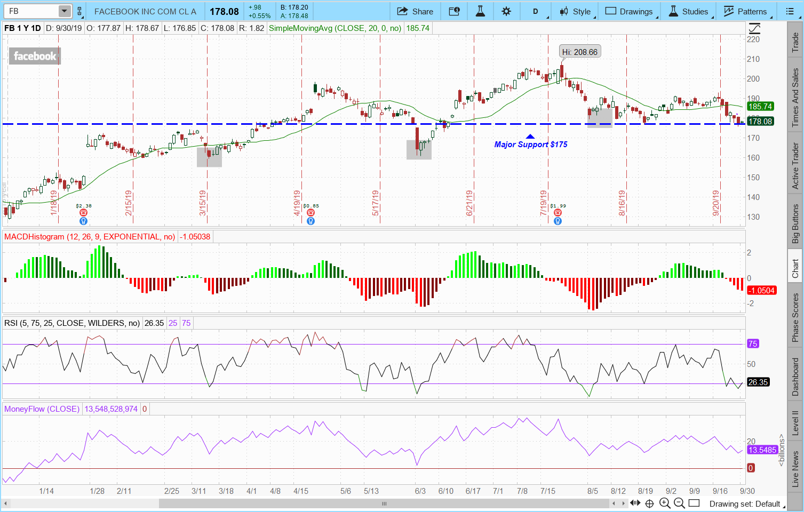The height and width of the screenshot is (512, 804).
Task: Click the Share icon in the toolbar
Action: (x=415, y=11)
